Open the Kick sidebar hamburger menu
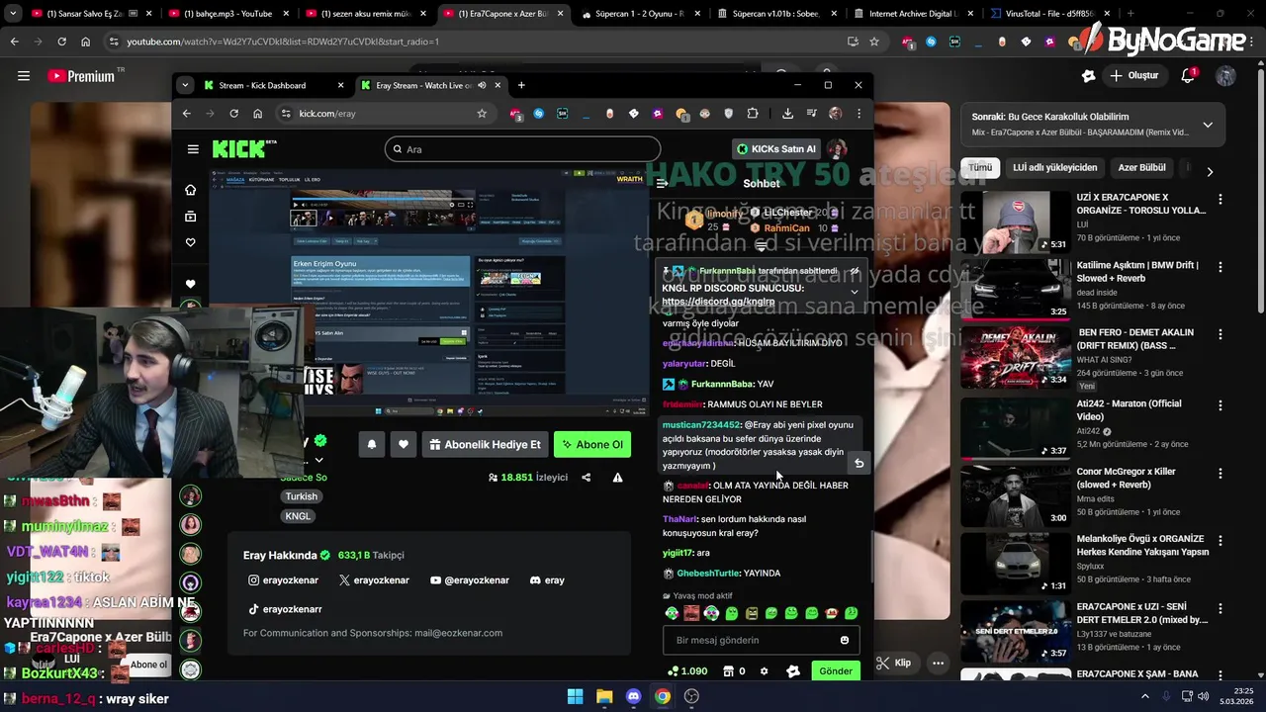Image resolution: width=1266 pixels, height=712 pixels. point(193,149)
